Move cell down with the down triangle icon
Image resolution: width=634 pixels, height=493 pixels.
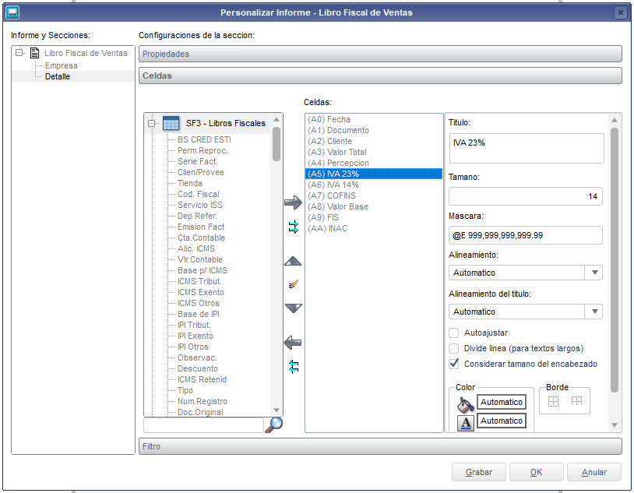293,308
